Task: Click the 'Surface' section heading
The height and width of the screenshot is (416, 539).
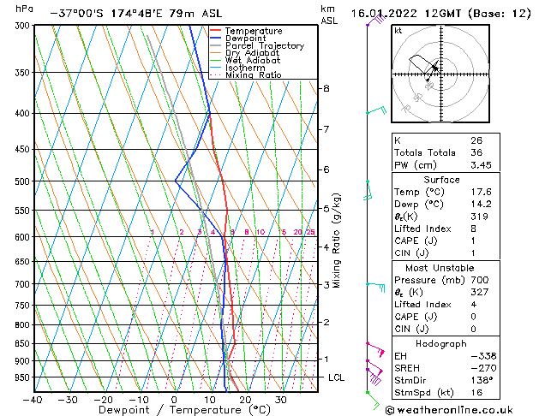Action: [441, 180]
